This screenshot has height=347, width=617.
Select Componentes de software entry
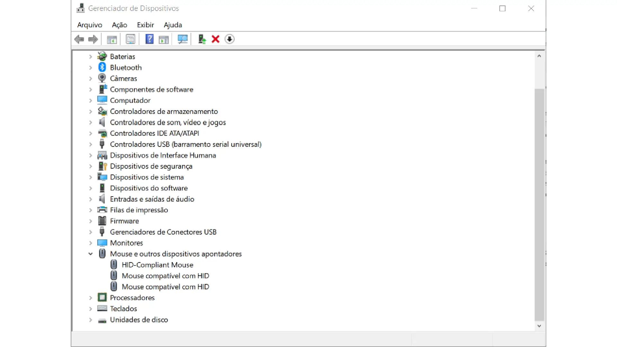[152, 89]
